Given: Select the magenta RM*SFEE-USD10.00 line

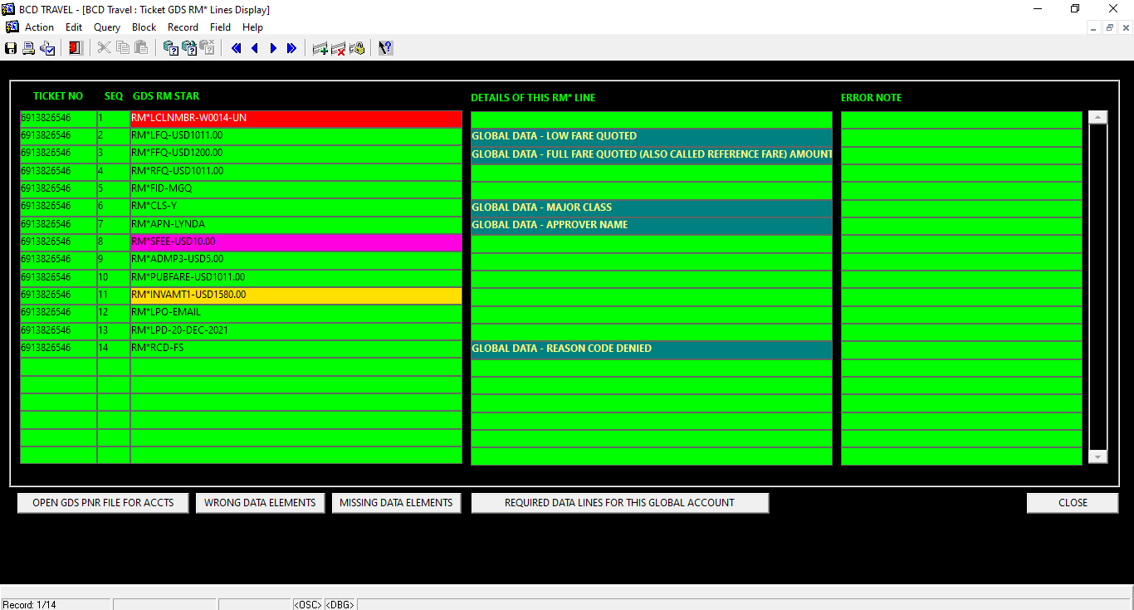Looking at the screenshot, I should pyautogui.click(x=296, y=242).
